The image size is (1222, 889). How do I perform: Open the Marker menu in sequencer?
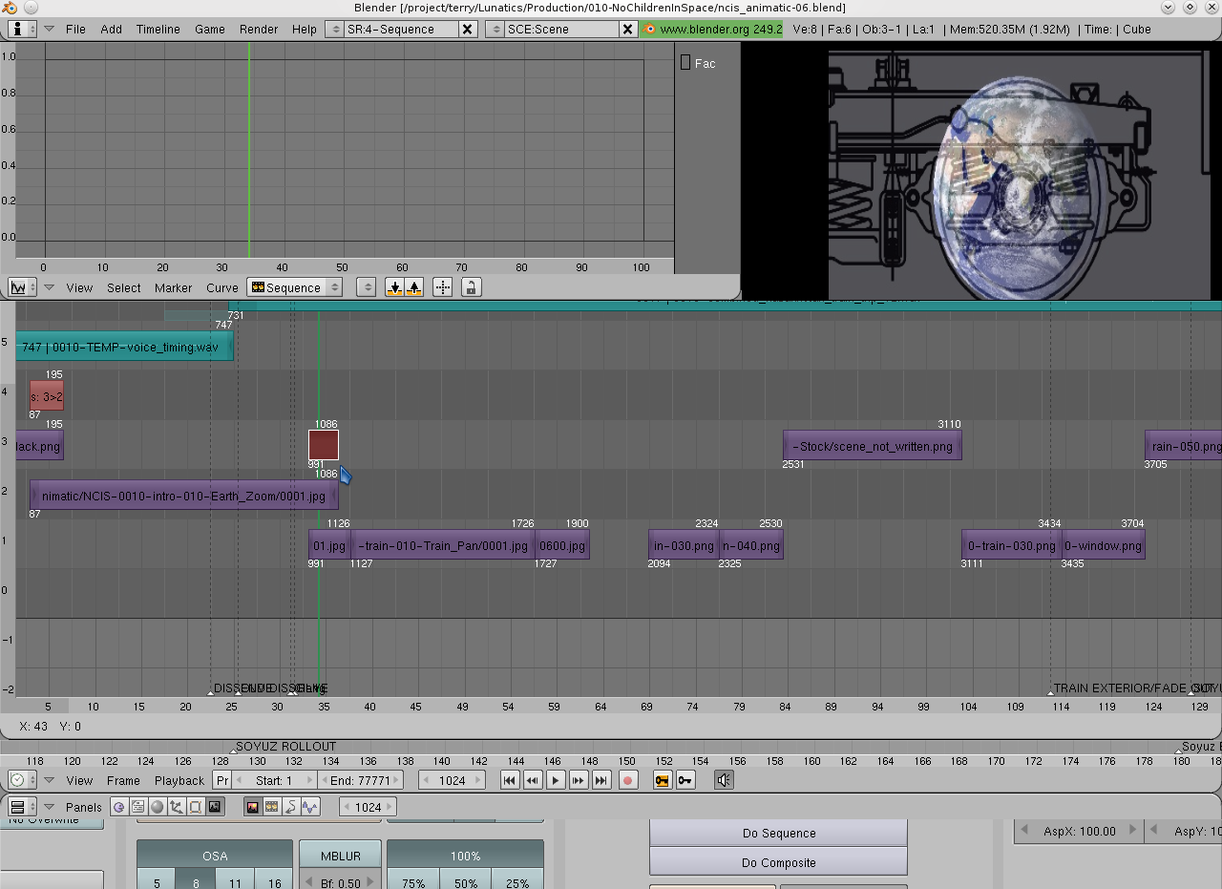coord(173,287)
